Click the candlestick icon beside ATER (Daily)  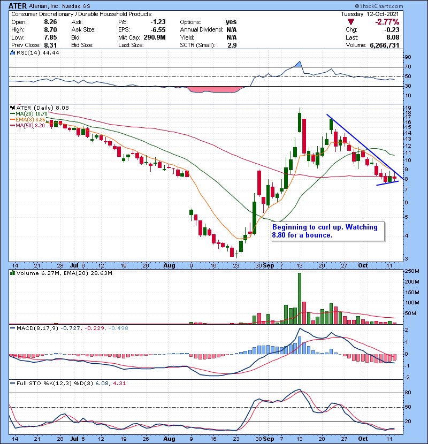click(12, 108)
